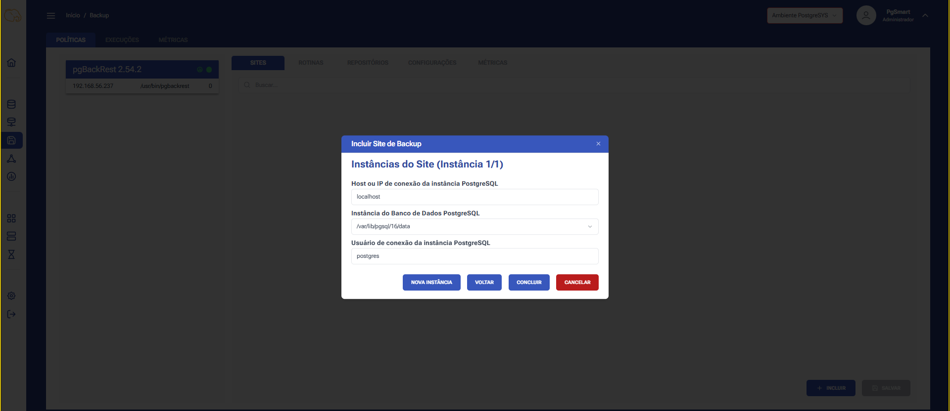Switch to the Execuções tab
This screenshot has width=950, height=411.
pos(122,40)
